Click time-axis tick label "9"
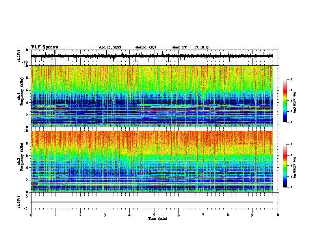Screen dimensions: 312x241 [252, 215]
